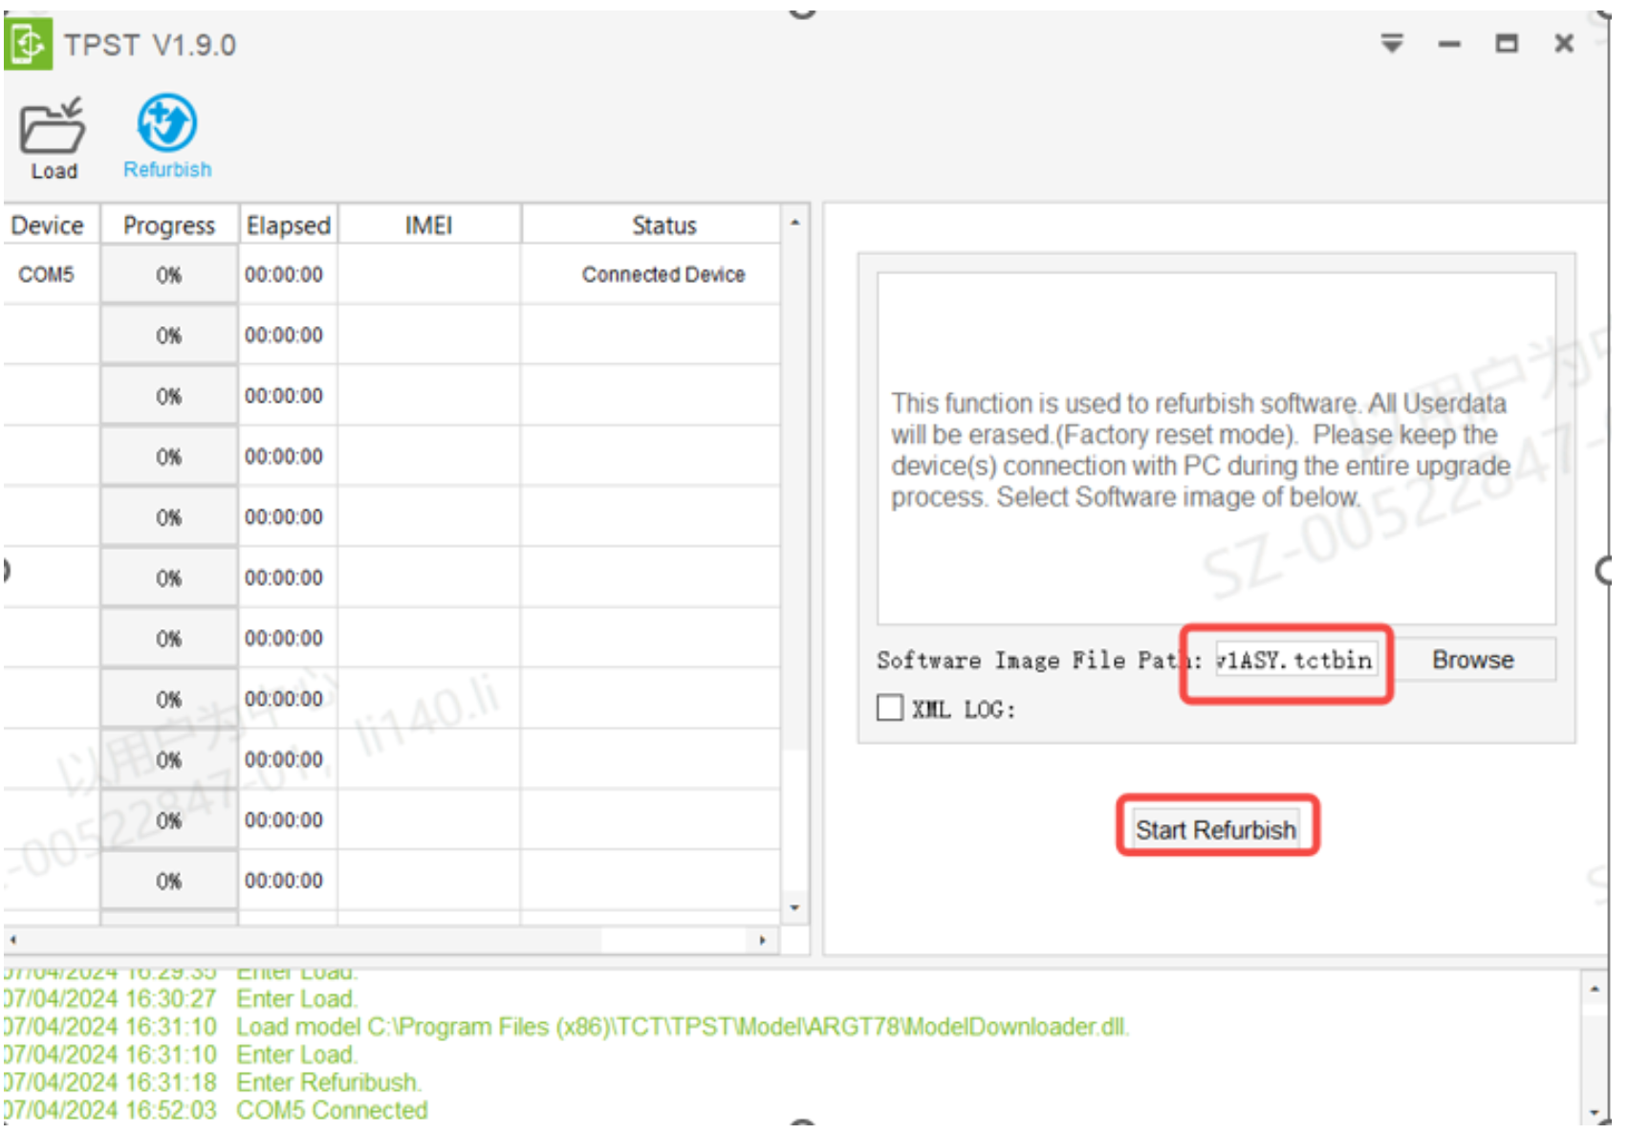Click the Progress column header

[x=169, y=226]
